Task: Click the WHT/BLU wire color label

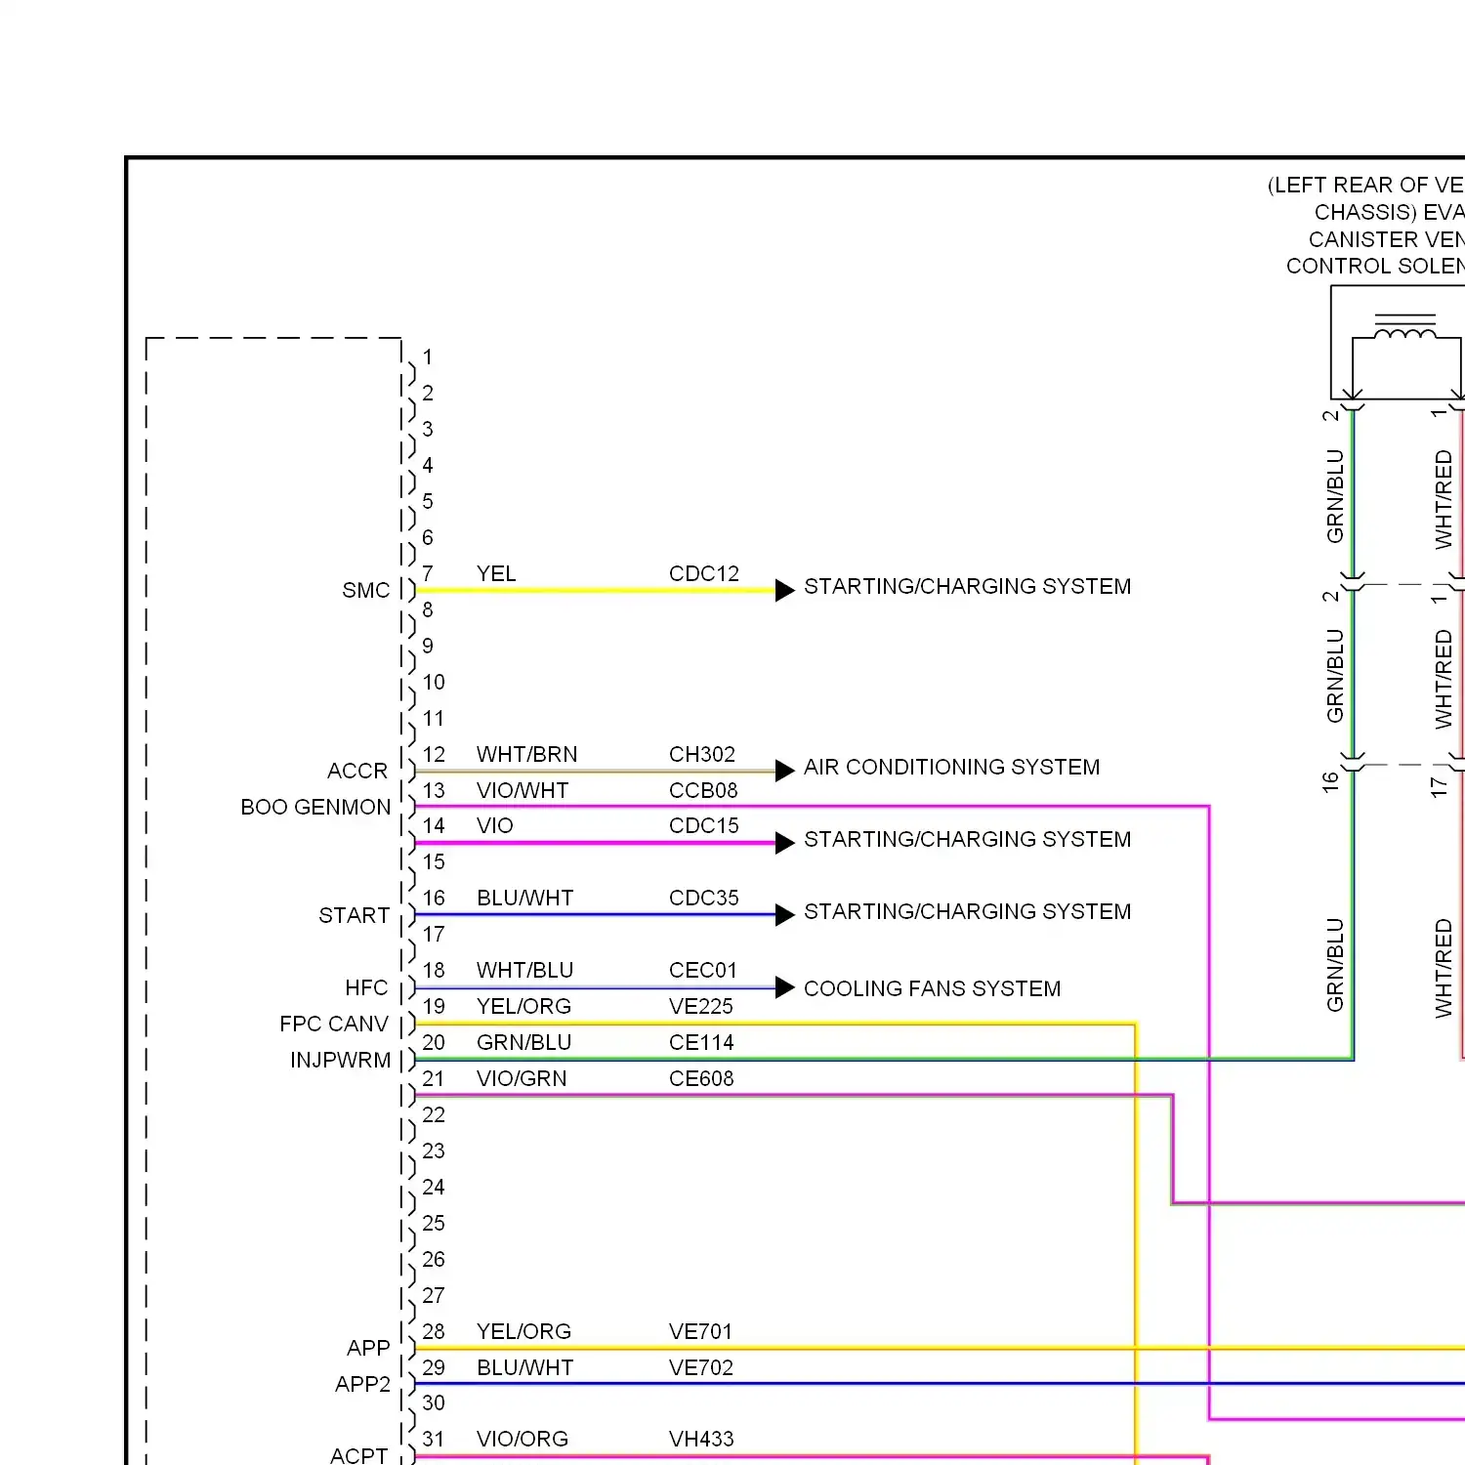Action: pos(524,970)
